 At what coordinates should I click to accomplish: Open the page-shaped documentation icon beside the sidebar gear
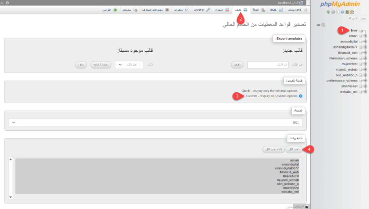338,12
